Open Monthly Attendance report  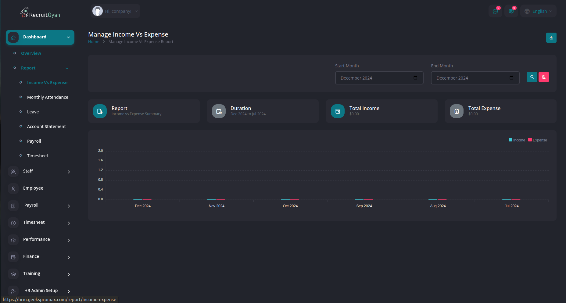point(48,97)
